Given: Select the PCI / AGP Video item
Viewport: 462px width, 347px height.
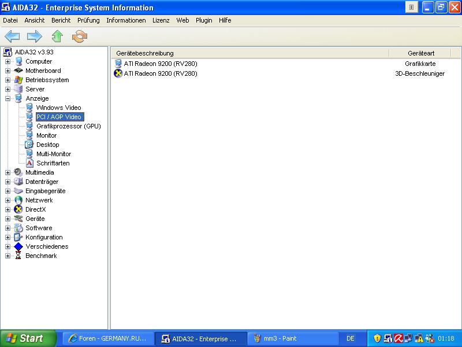Looking at the screenshot, I should point(59,117).
